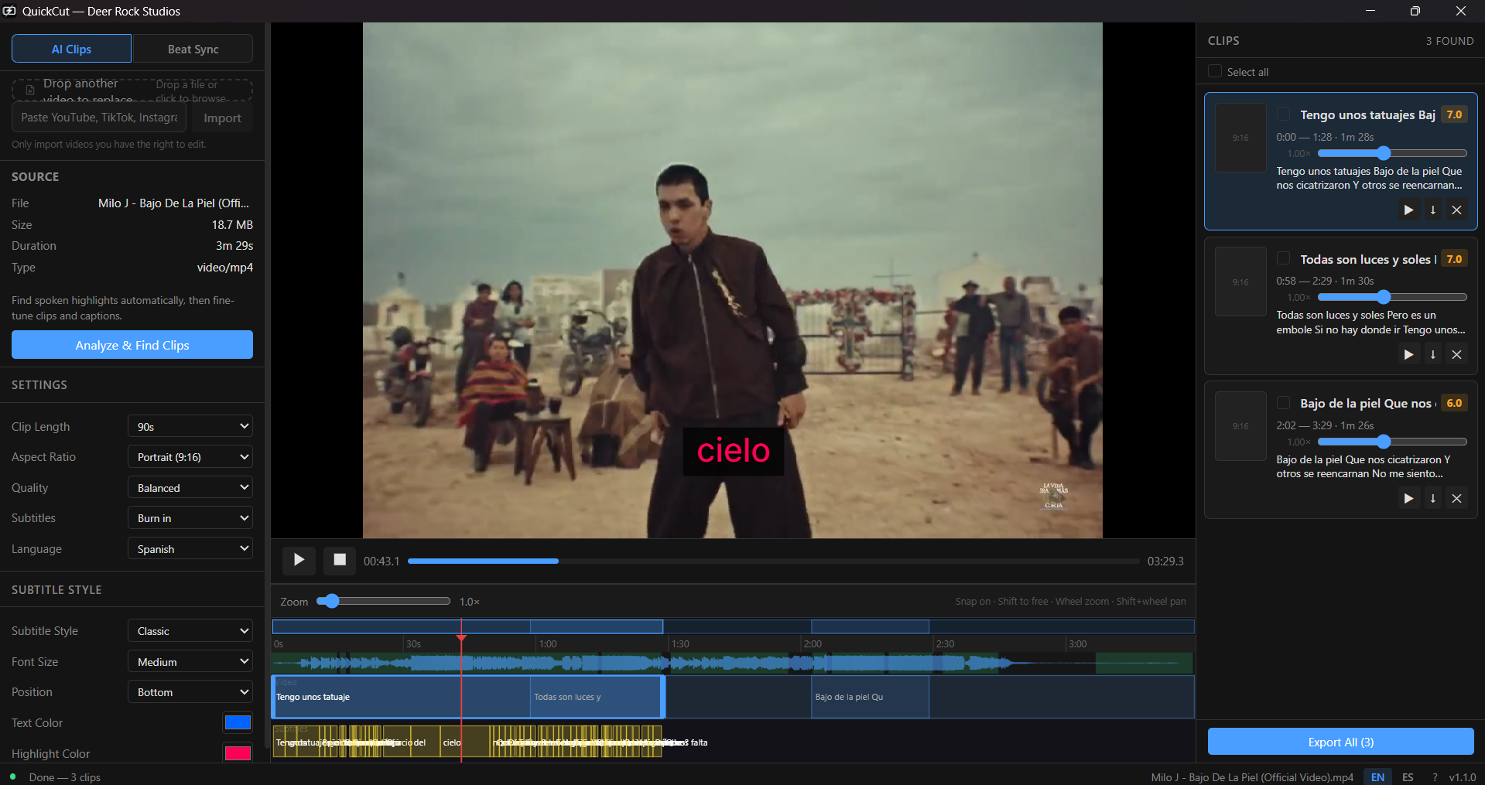Open the Clip Length dropdown
This screenshot has width=1485, height=785.
(x=190, y=426)
